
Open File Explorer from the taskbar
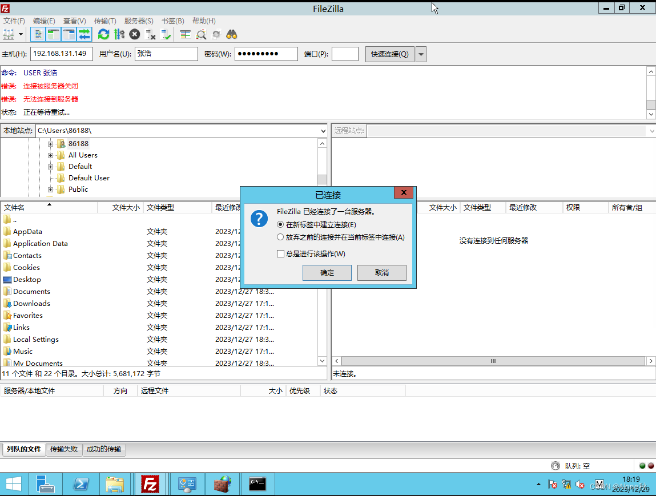(x=115, y=485)
